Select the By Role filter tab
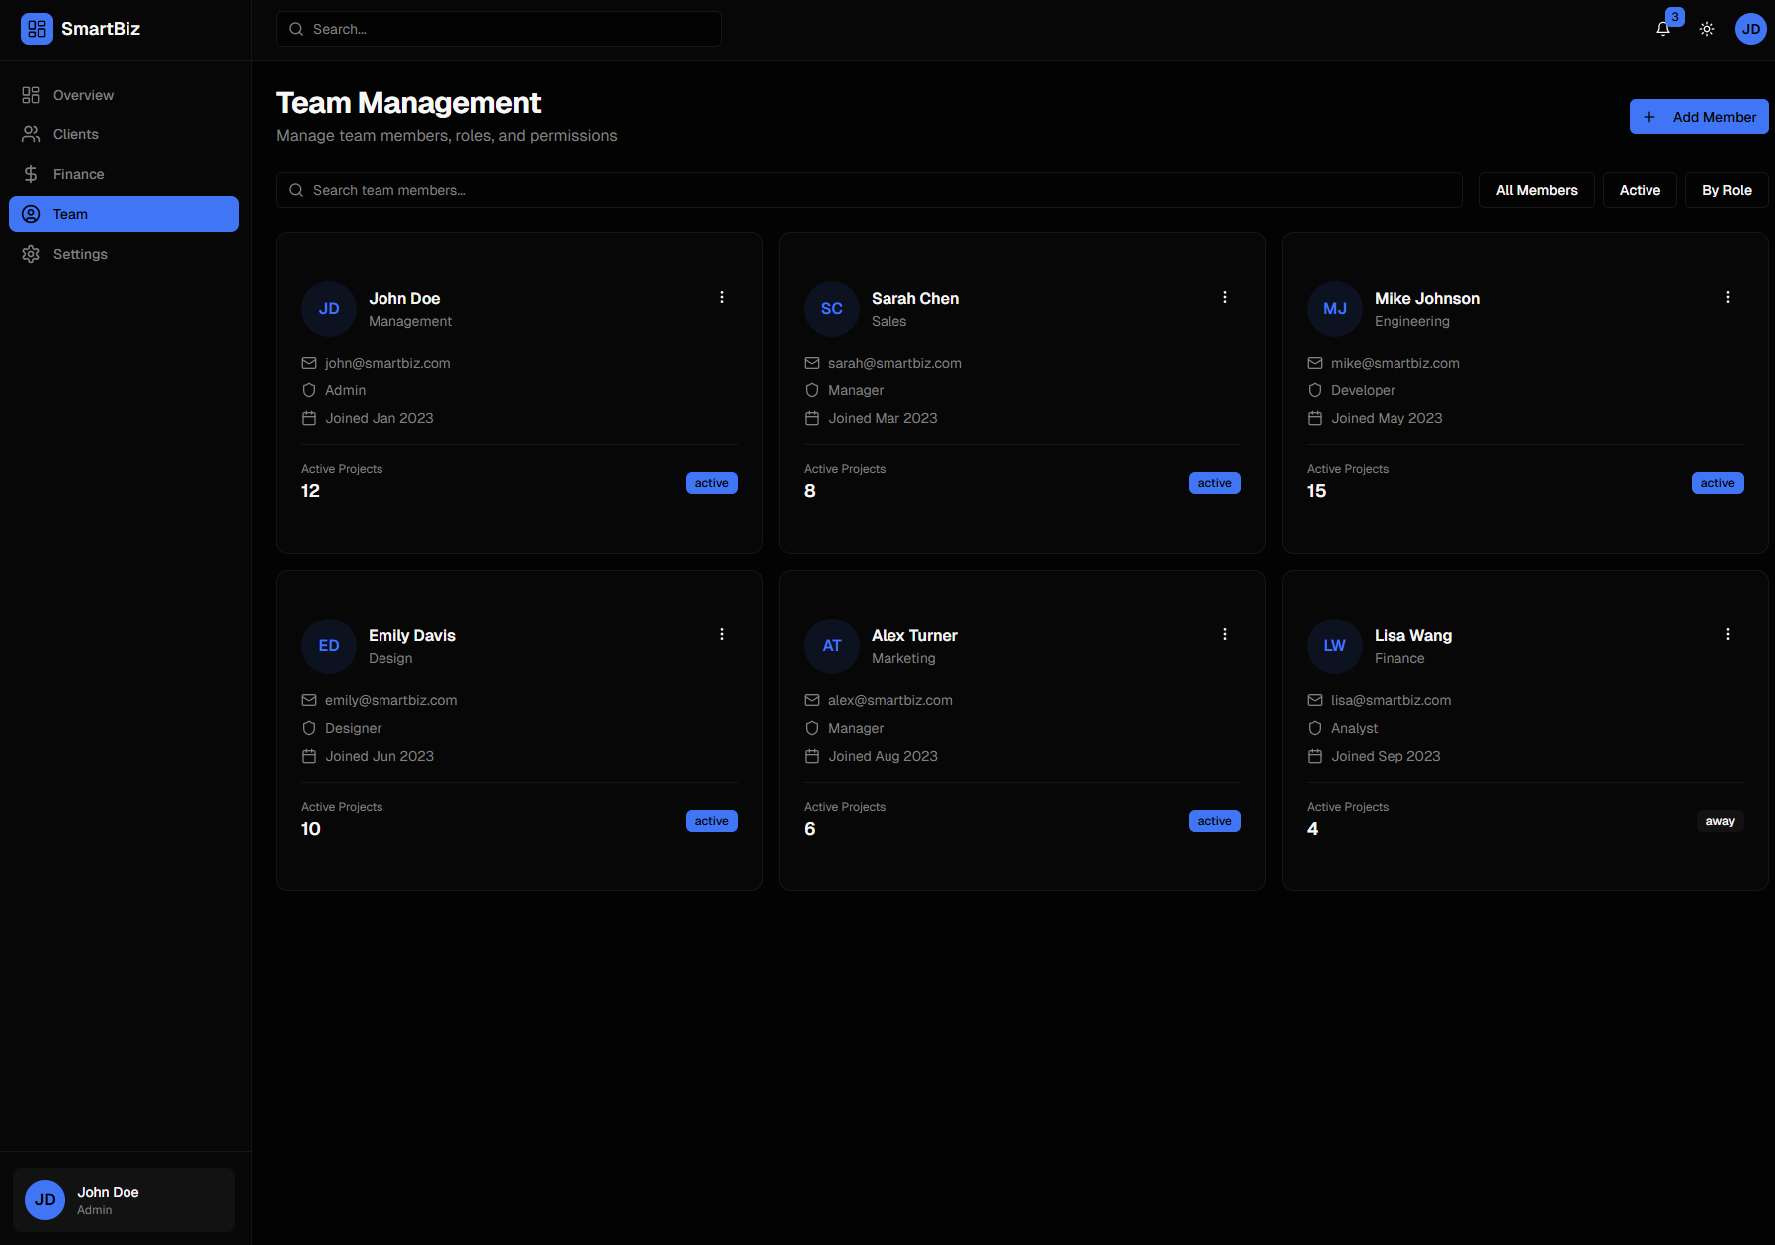This screenshot has width=1775, height=1245. (1727, 189)
